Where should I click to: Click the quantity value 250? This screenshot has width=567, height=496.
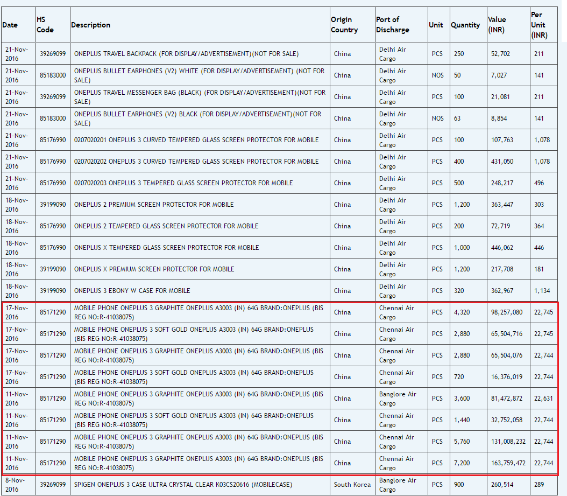tap(459, 54)
